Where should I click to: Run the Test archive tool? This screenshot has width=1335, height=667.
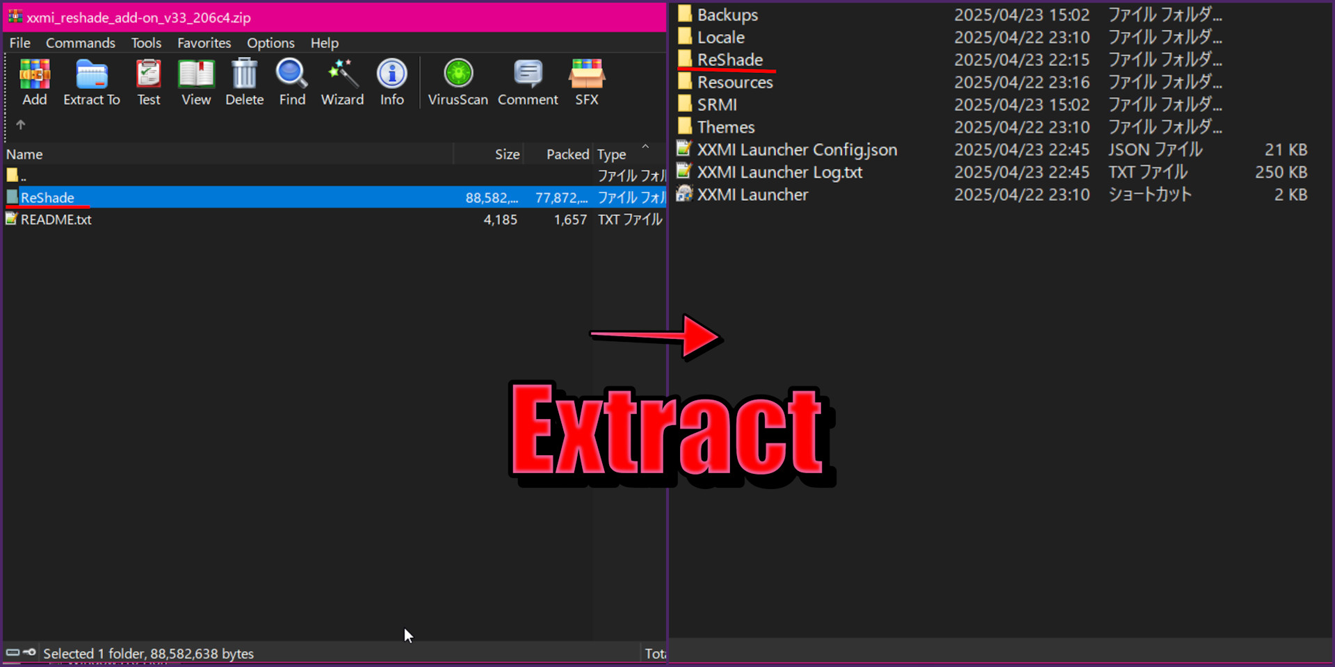pos(148,82)
